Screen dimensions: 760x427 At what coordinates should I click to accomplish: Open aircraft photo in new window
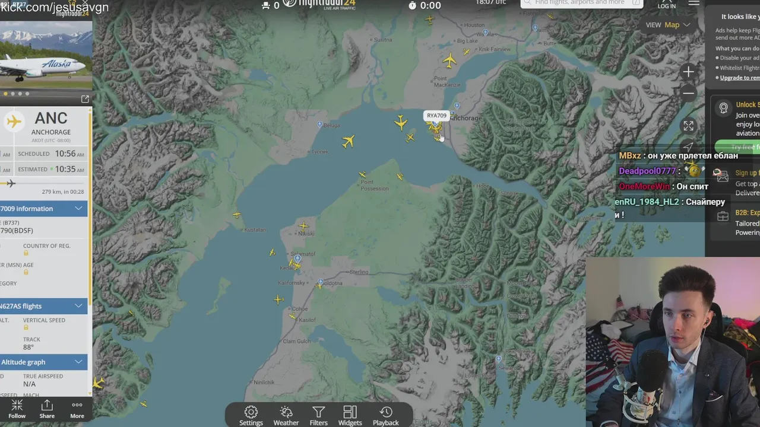coord(85,99)
